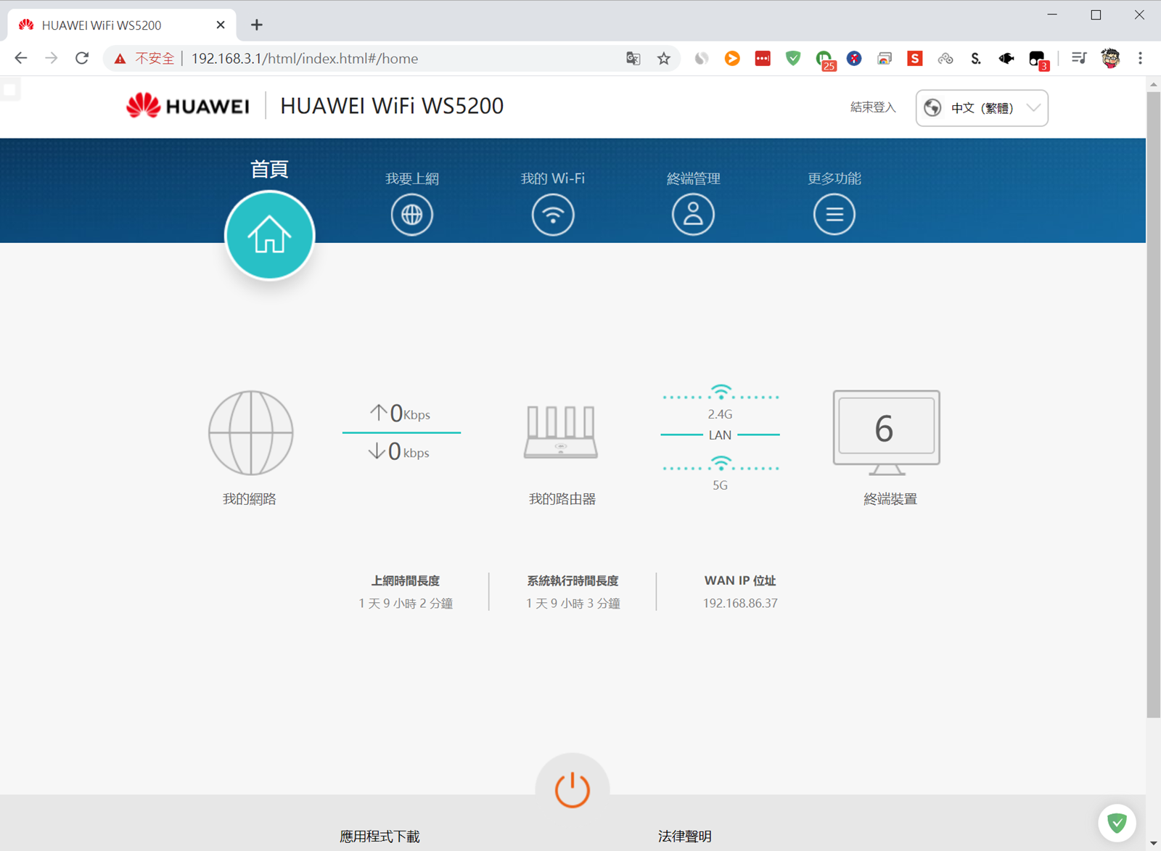The width and height of the screenshot is (1161, 851).
Task: Click the terminal devices monitor showing 6
Action: [x=886, y=431]
